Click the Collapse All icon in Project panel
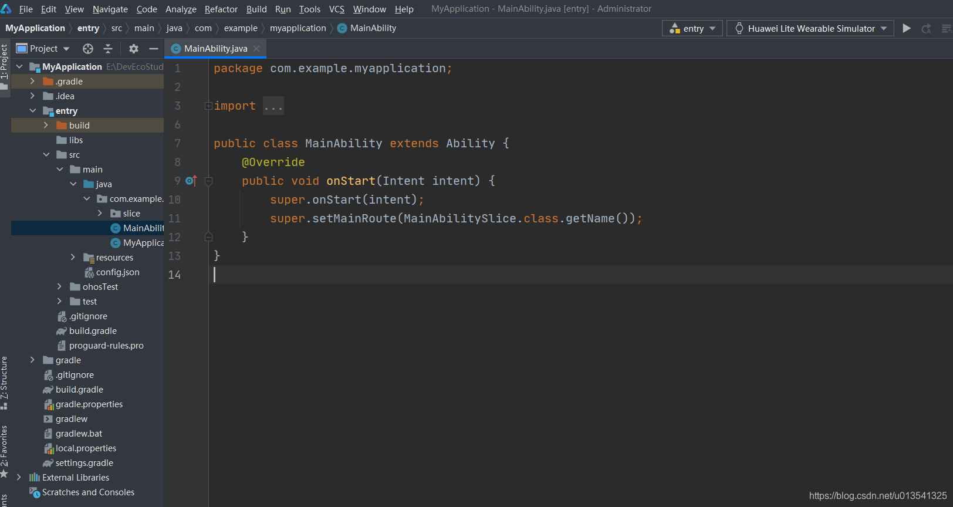 coord(107,49)
